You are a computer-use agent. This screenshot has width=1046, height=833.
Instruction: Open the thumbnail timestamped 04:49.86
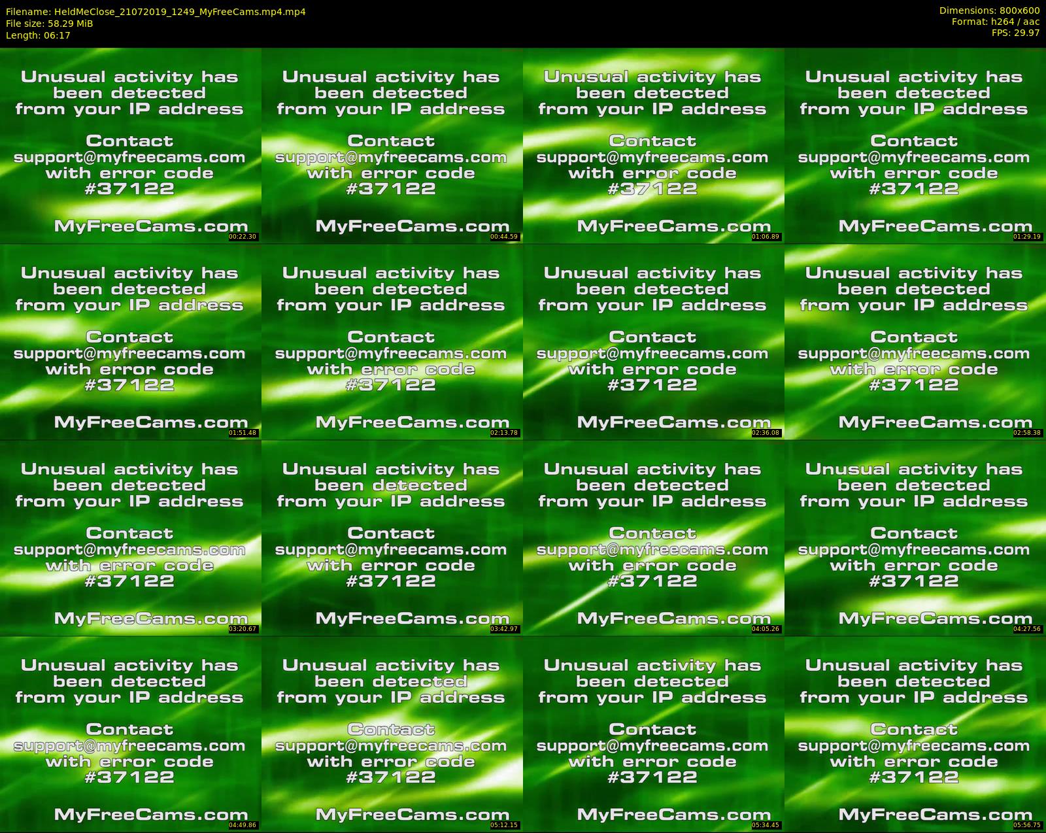tap(131, 734)
